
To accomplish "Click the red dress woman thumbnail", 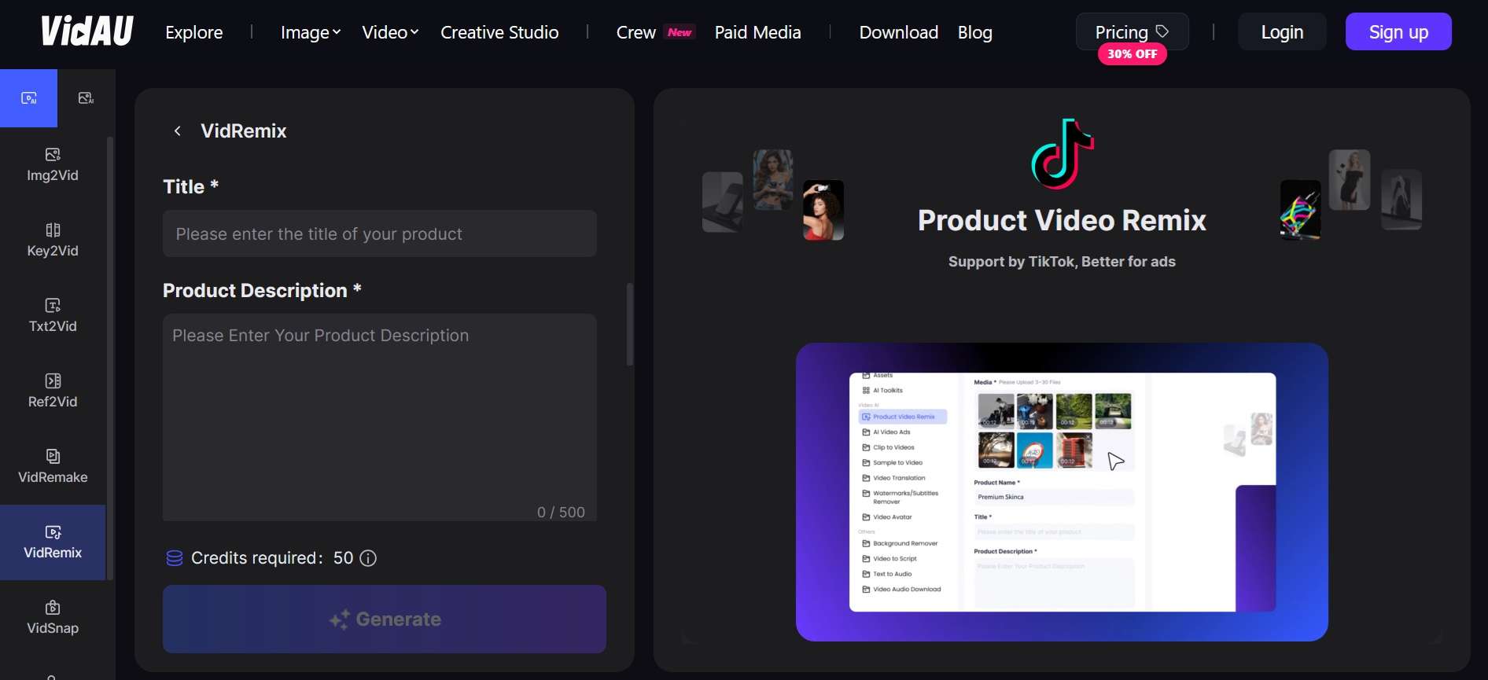I will coord(823,210).
